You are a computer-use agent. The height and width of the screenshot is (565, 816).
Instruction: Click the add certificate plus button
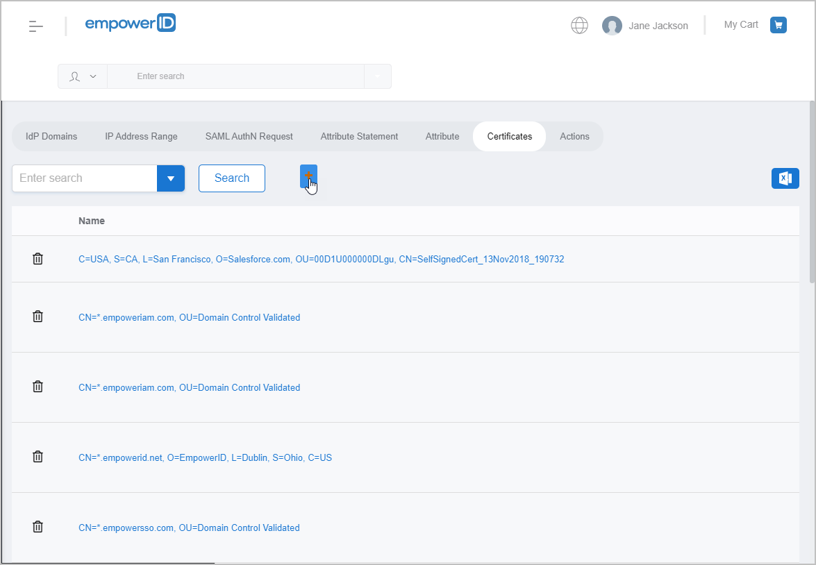click(x=308, y=176)
